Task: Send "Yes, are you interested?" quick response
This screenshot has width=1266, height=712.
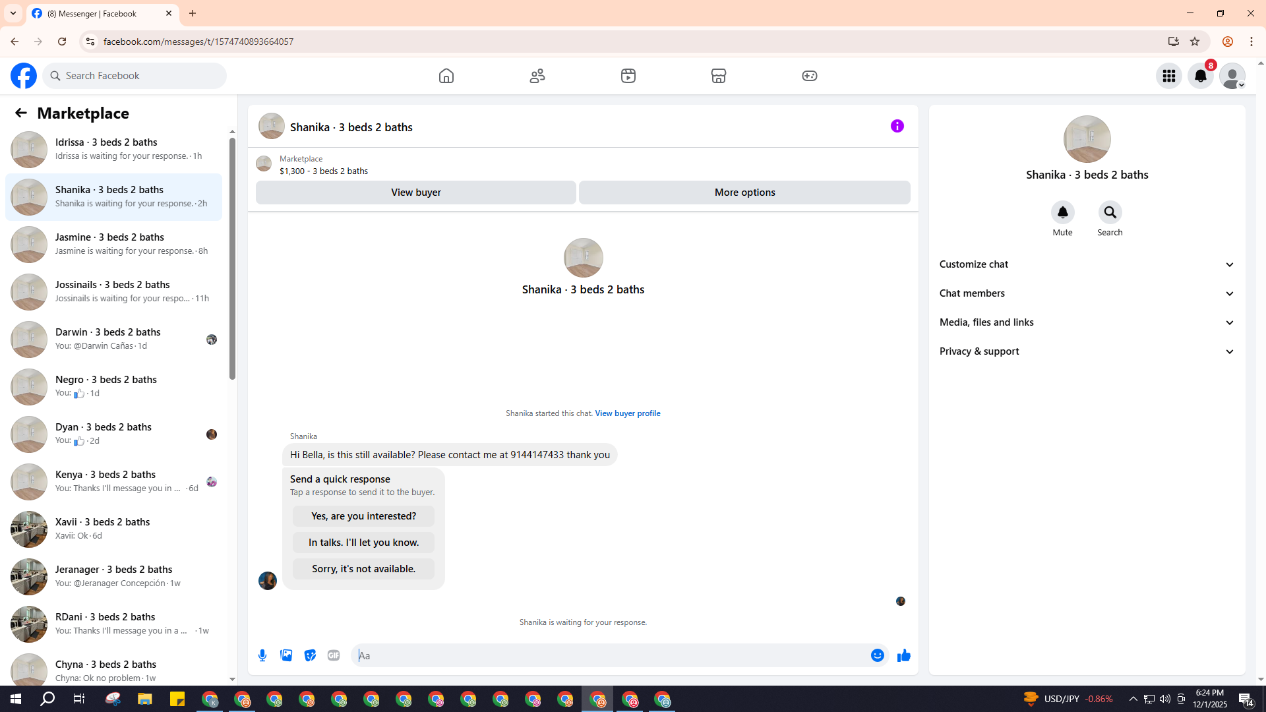Action: [x=364, y=516]
